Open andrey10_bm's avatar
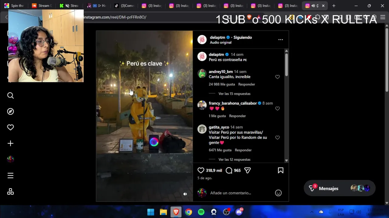The image size is (389, 218). click(202, 74)
